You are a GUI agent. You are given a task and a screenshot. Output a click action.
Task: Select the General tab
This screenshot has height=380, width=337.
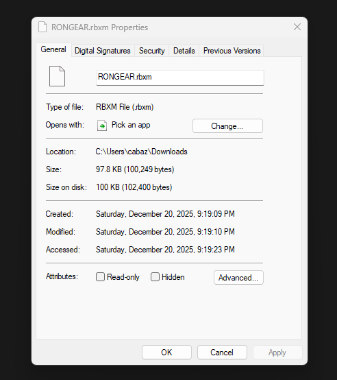pyautogui.click(x=53, y=49)
